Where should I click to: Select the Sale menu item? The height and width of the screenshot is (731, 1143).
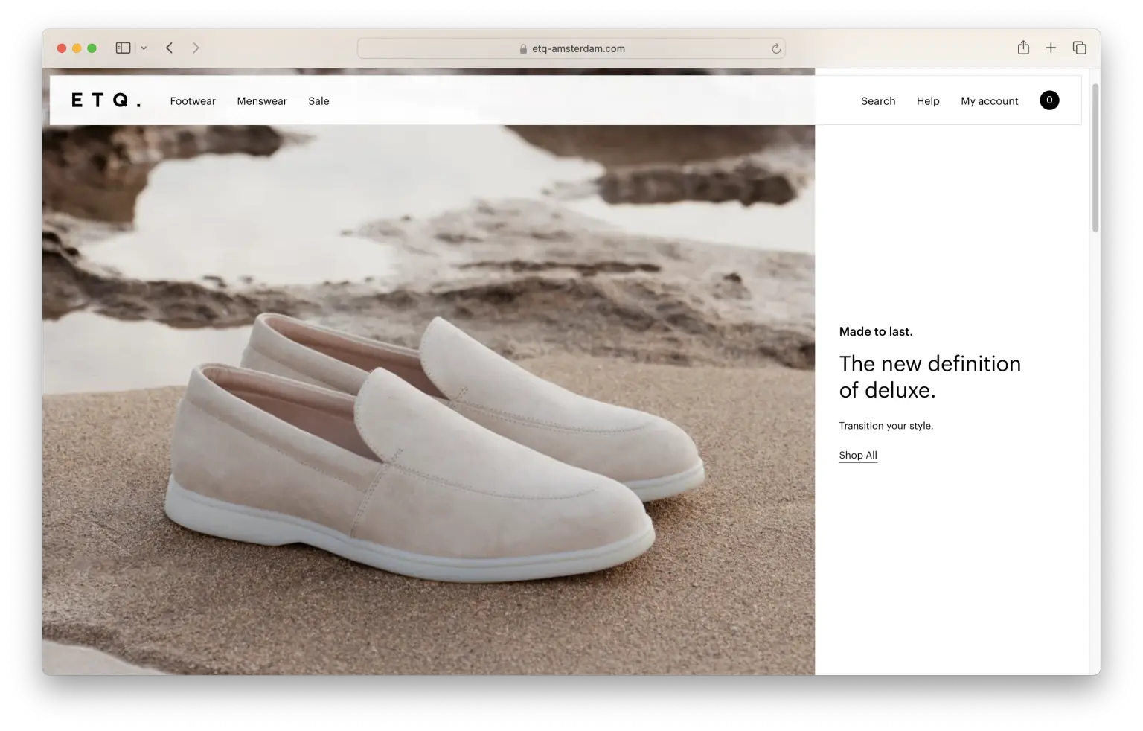[318, 101]
